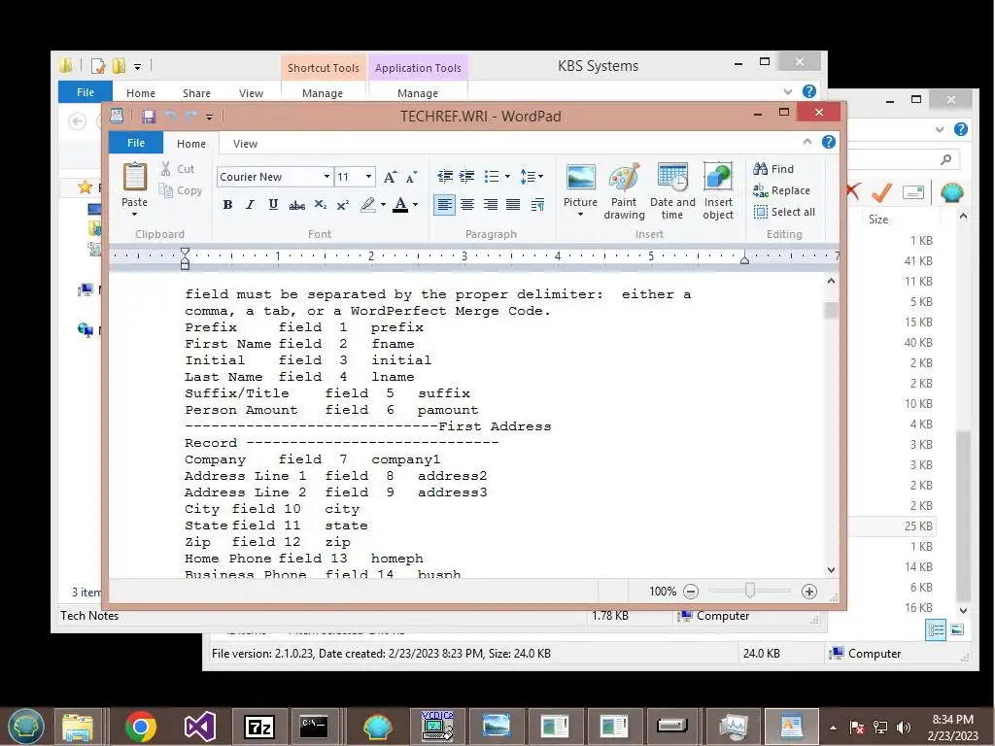Open the Picture dropdown arrow
Screen dimensions: 995x746
(x=581, y=215)
